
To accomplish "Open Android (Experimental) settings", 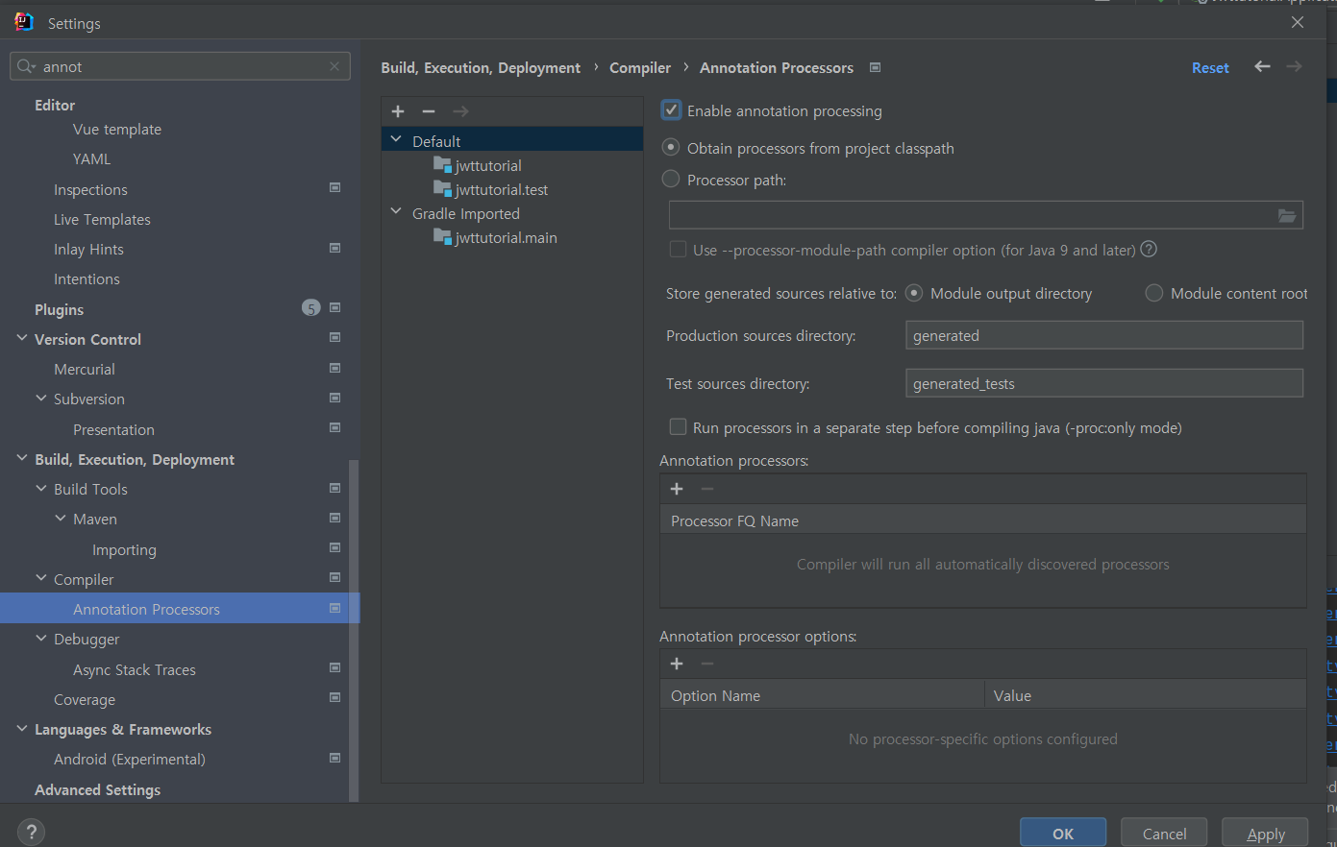I will click(x=130, y=759).
